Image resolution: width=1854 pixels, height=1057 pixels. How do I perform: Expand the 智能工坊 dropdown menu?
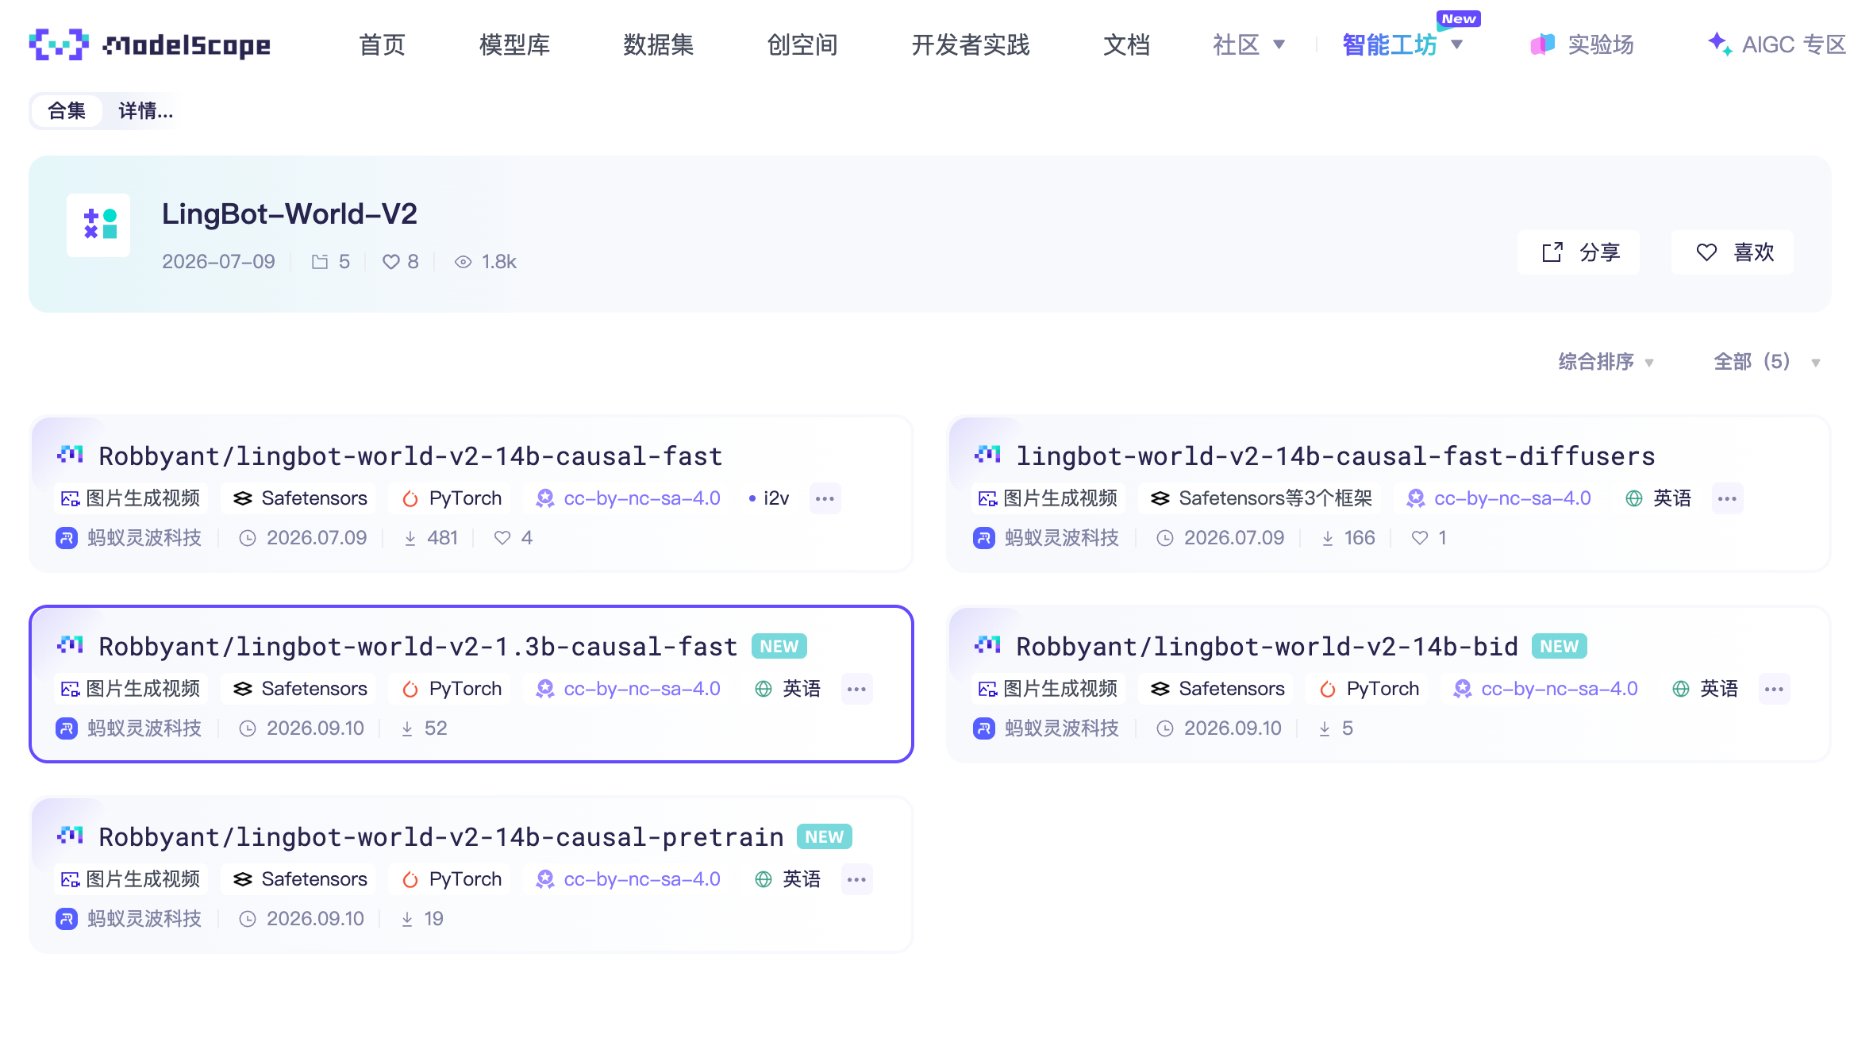[x=1402, y=44]
